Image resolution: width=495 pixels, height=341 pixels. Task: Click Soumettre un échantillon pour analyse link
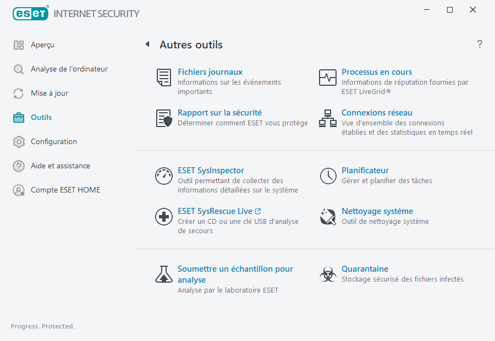pos(235,274)
